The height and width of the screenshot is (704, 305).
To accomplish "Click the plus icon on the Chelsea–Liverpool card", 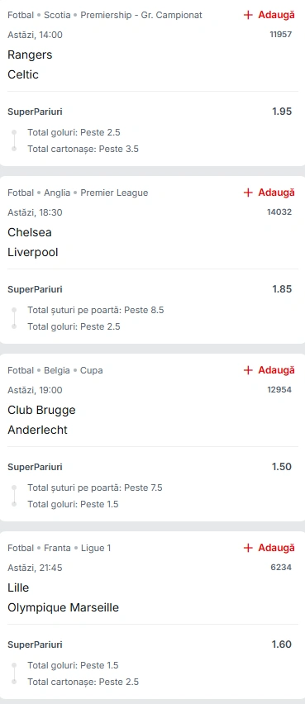I will click(248, 193).
